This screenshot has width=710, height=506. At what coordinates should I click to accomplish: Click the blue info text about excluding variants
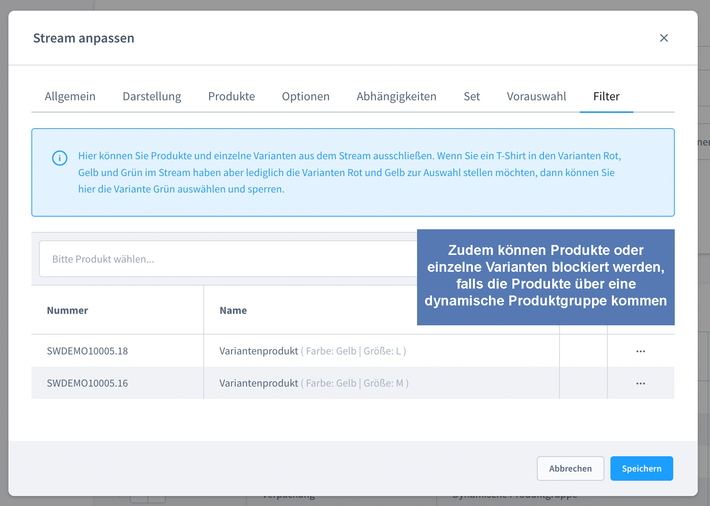click(x=349, y=172)
